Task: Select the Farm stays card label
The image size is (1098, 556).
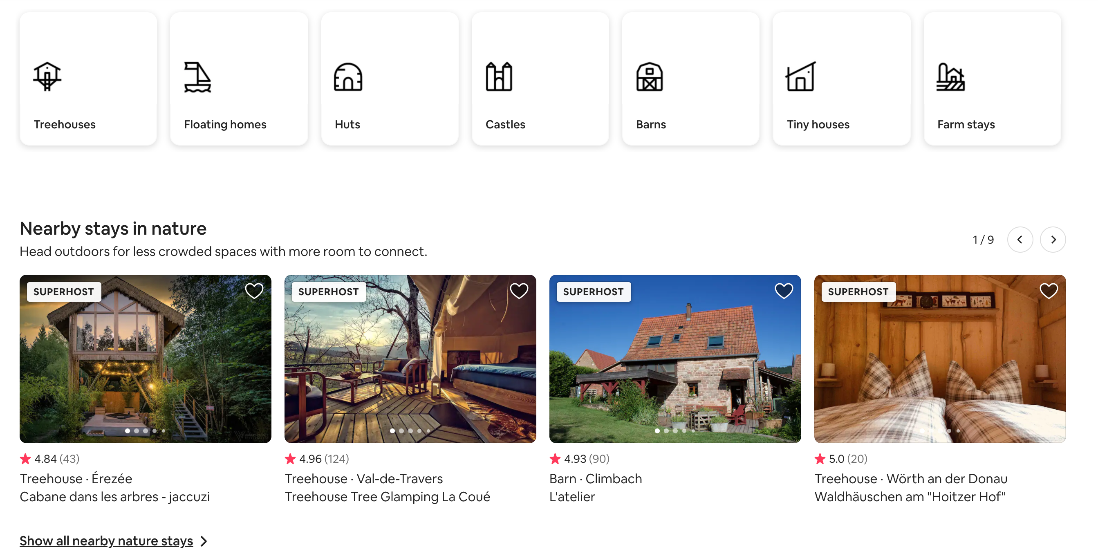Action: point(966,125)
